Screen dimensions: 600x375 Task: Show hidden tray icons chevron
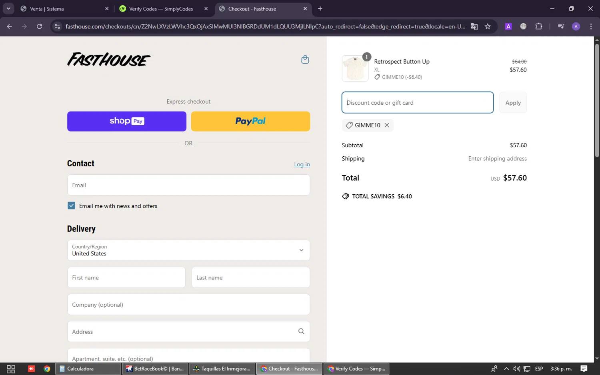click(x=506, y=369)
